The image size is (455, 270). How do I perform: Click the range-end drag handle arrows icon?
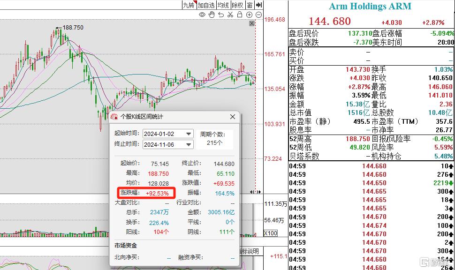pyautogui.click(x=255, y=192)
